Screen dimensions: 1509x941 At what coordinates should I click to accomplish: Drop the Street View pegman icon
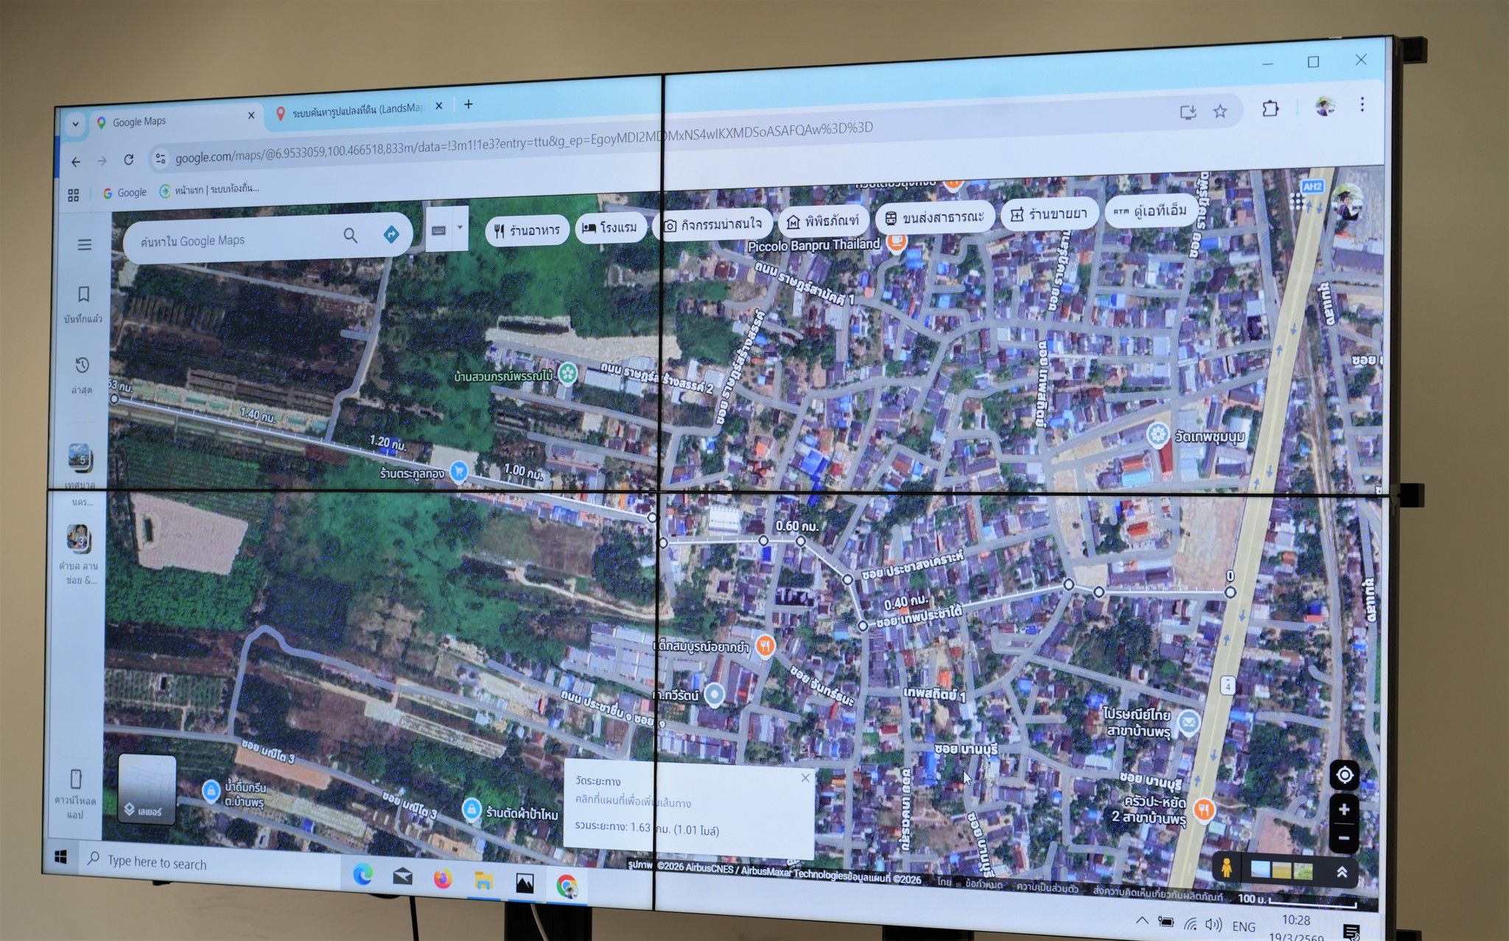pyautogui.click(x=1227, y=867)
